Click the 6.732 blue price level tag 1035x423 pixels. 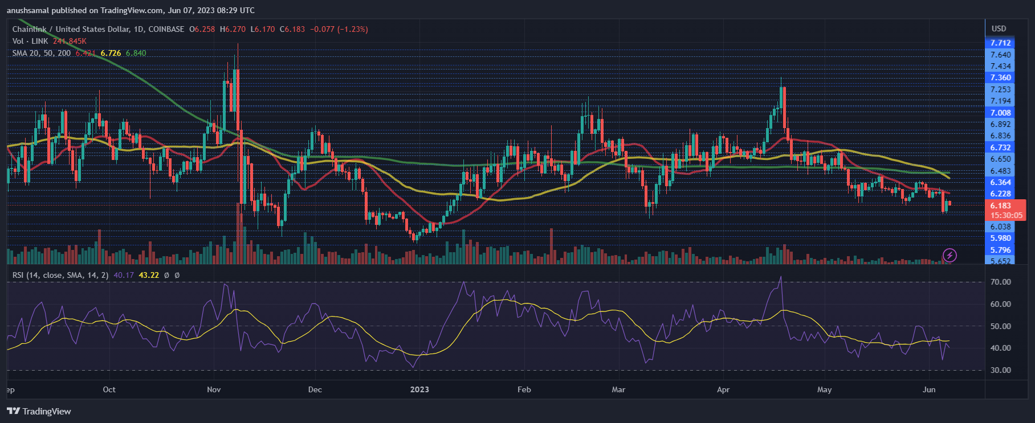pyautogui.click(x=1000, y=147)
